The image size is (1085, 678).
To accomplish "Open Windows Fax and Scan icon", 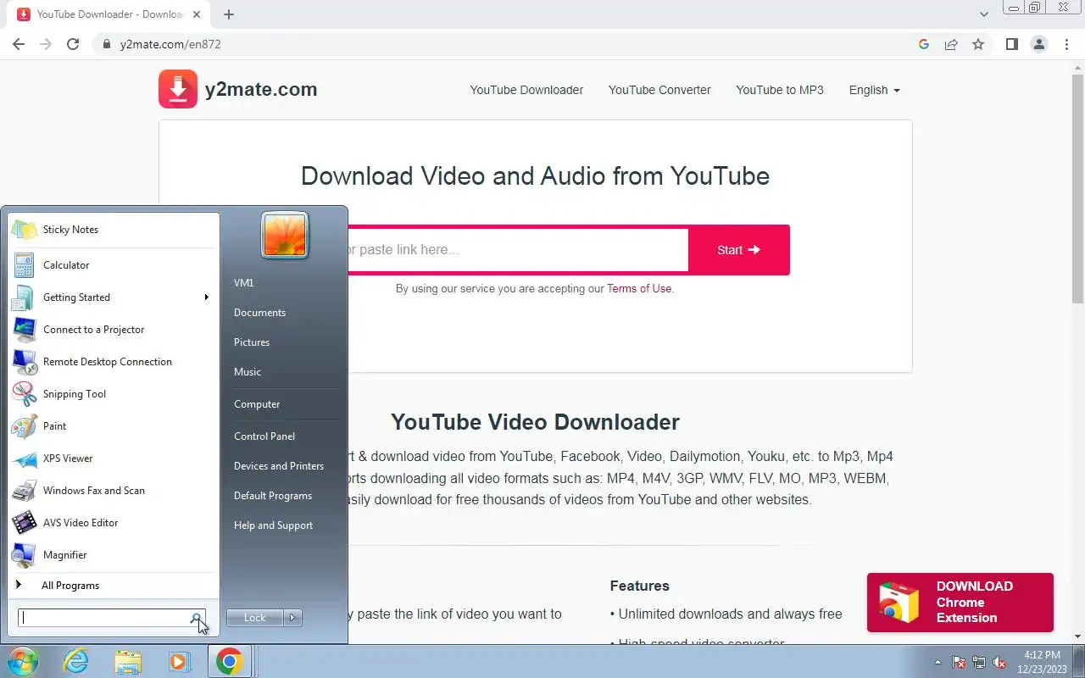I will point(25,491).
